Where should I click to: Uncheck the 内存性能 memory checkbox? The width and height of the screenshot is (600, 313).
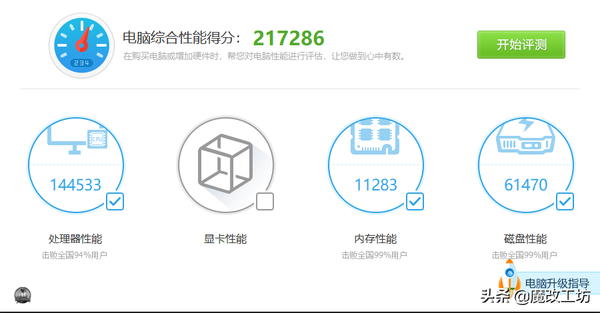click(x=415, y=201)
